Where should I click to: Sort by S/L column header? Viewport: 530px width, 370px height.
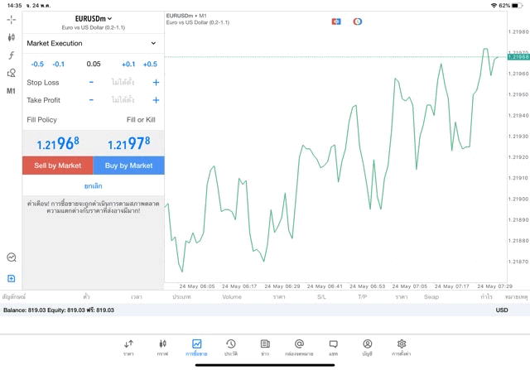(321, 296)
